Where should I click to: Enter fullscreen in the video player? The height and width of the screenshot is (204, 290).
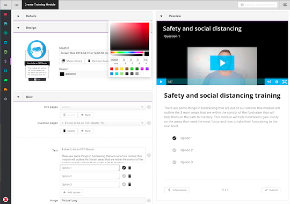[285, 82]
